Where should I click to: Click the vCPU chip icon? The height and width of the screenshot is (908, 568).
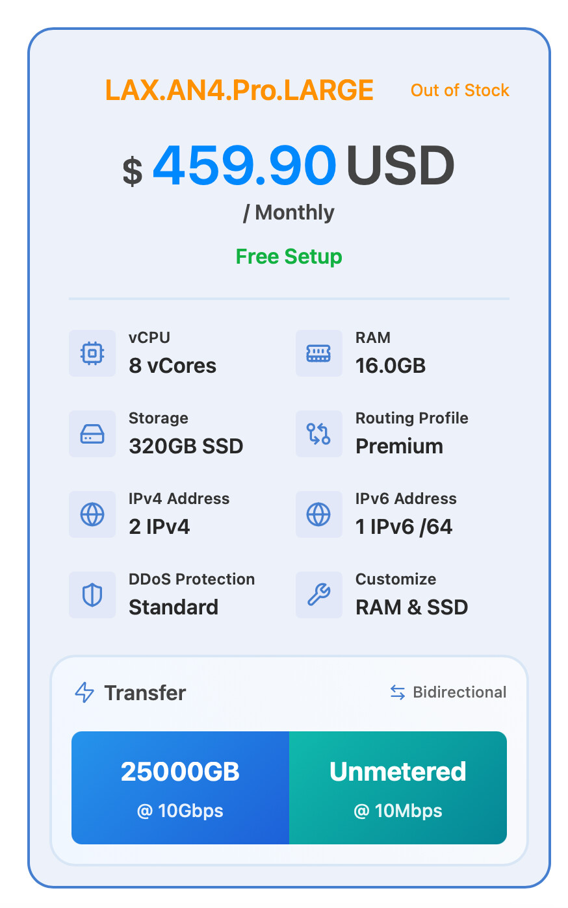point(92,353)
